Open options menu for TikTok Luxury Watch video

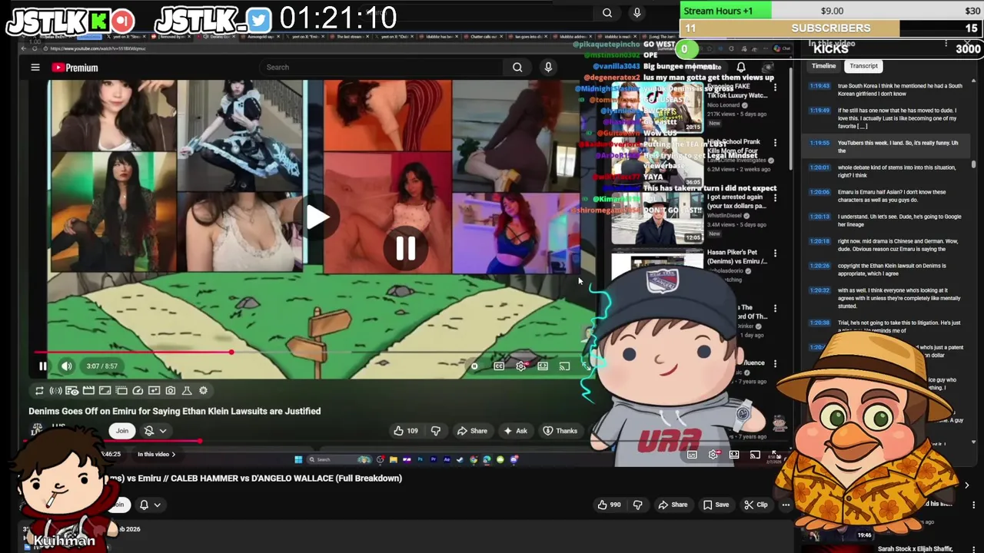pos(775,88)
